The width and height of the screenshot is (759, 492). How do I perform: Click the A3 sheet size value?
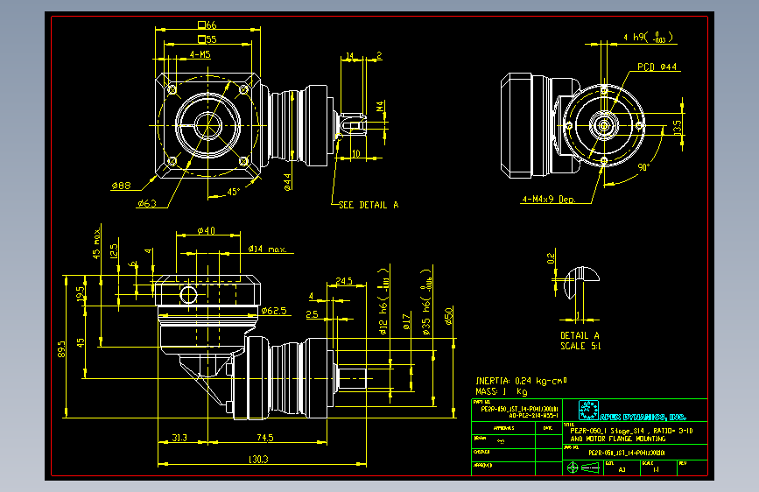(x=622, y=470)
